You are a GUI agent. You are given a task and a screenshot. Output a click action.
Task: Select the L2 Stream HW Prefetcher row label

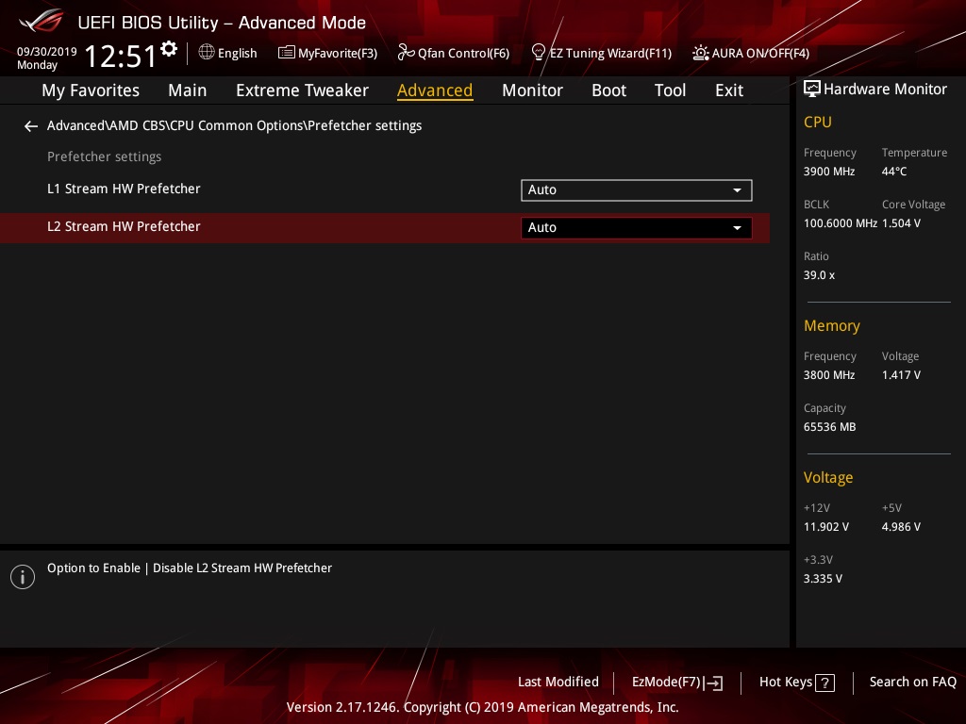click(x=124, y=226)
